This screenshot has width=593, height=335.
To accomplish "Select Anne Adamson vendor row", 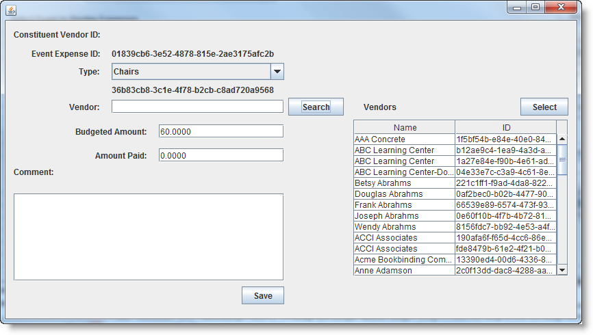I will click(x=404, y=271).
